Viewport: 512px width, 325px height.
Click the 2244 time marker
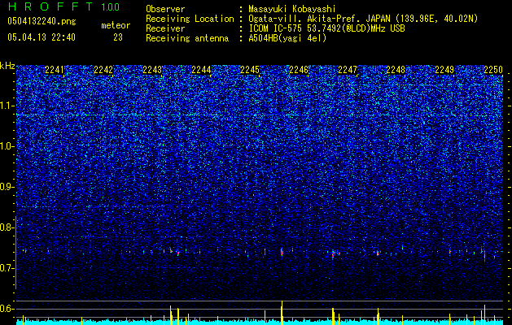(x=201, y=70)
